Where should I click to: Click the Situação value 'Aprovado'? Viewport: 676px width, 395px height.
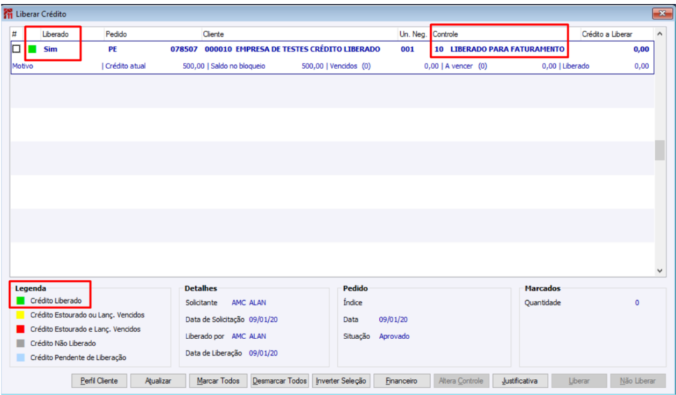click(394, 336)
